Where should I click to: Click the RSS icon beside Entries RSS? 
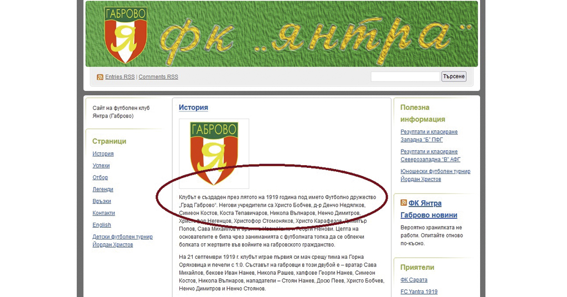coord(100,77)
